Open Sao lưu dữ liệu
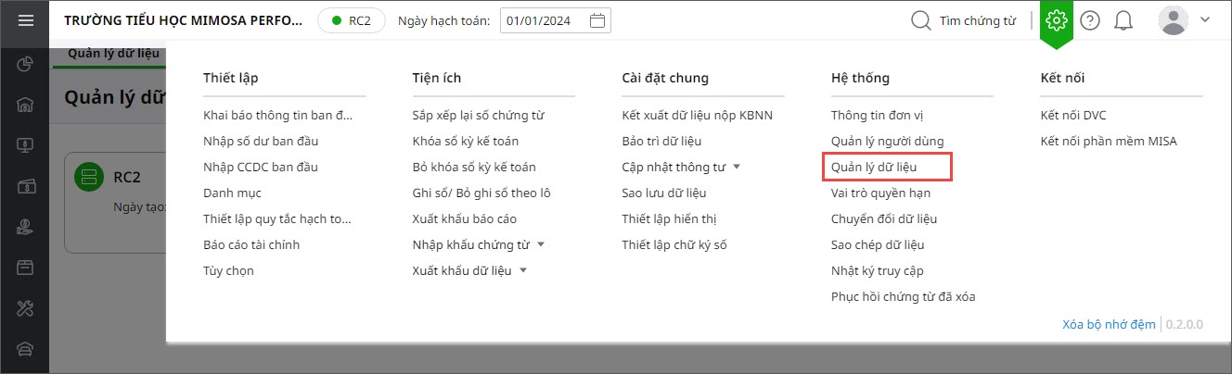This screenshot has width=1232, height=374. [664, 193]
